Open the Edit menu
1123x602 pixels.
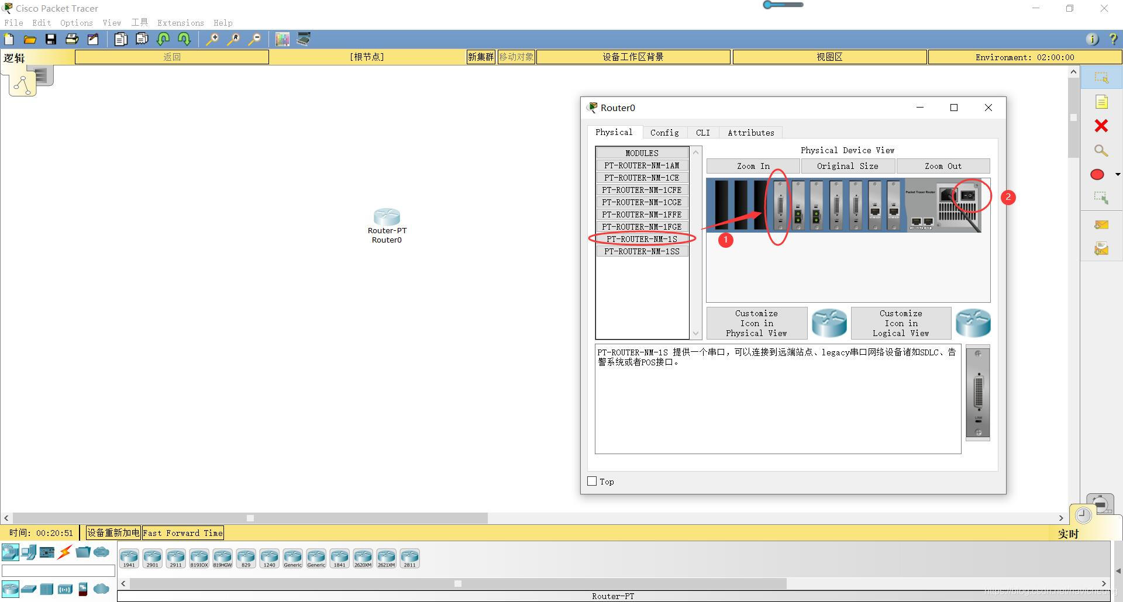pyautogui.click(x=42, y=23)
